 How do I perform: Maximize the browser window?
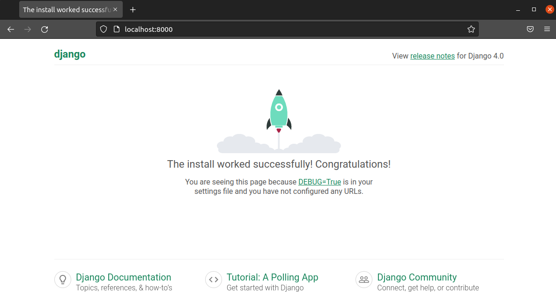(534, 9)
